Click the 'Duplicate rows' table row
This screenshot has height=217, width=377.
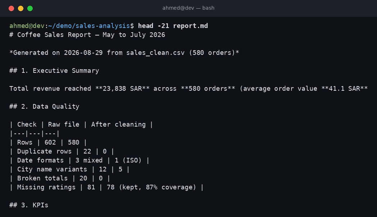click(61, 151)
